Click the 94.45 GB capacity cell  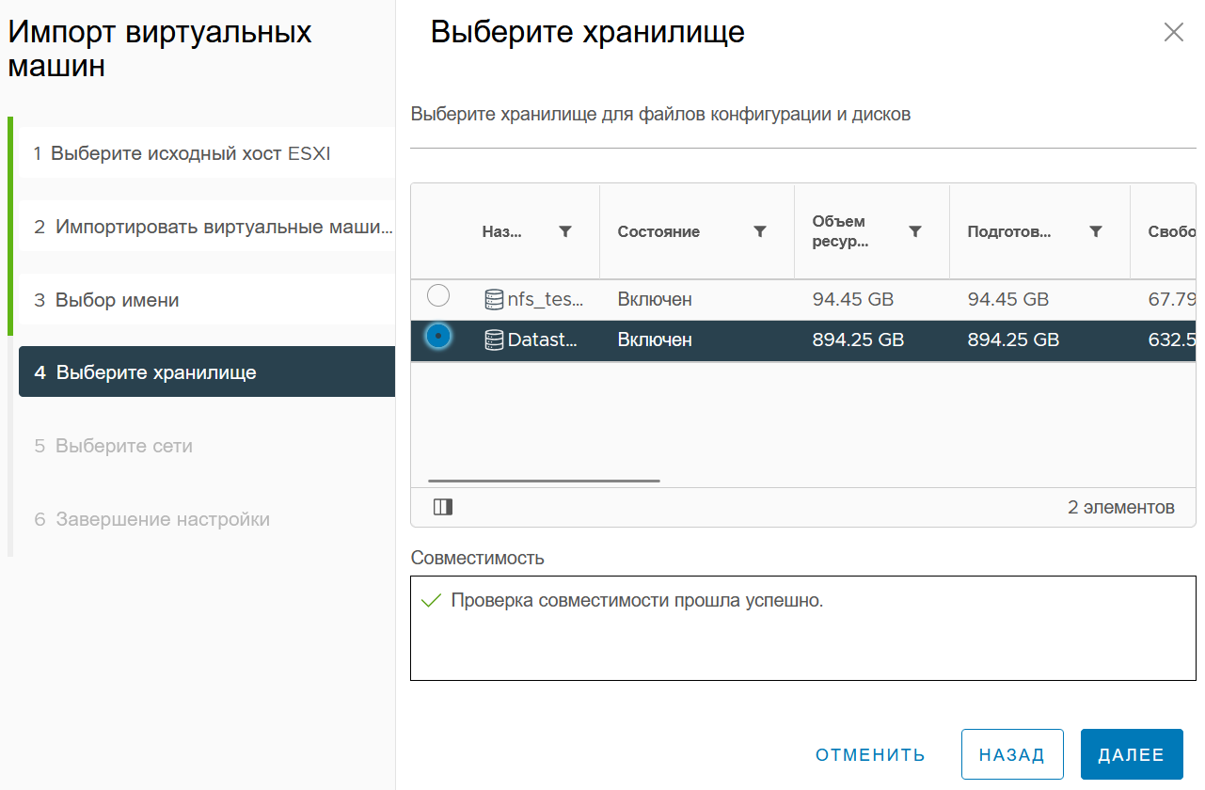pos(853,300)
